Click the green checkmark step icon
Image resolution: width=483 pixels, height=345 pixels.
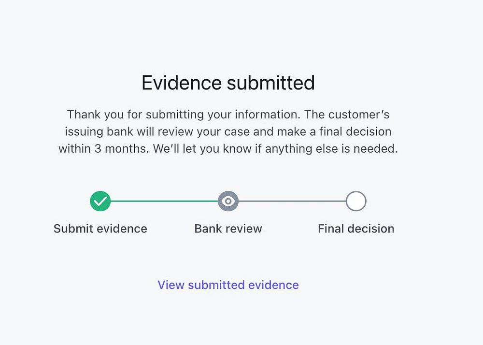click(100, 201)
